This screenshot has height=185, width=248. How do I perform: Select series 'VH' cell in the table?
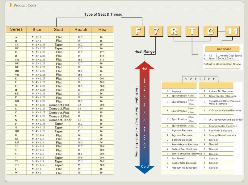(17, 75)
